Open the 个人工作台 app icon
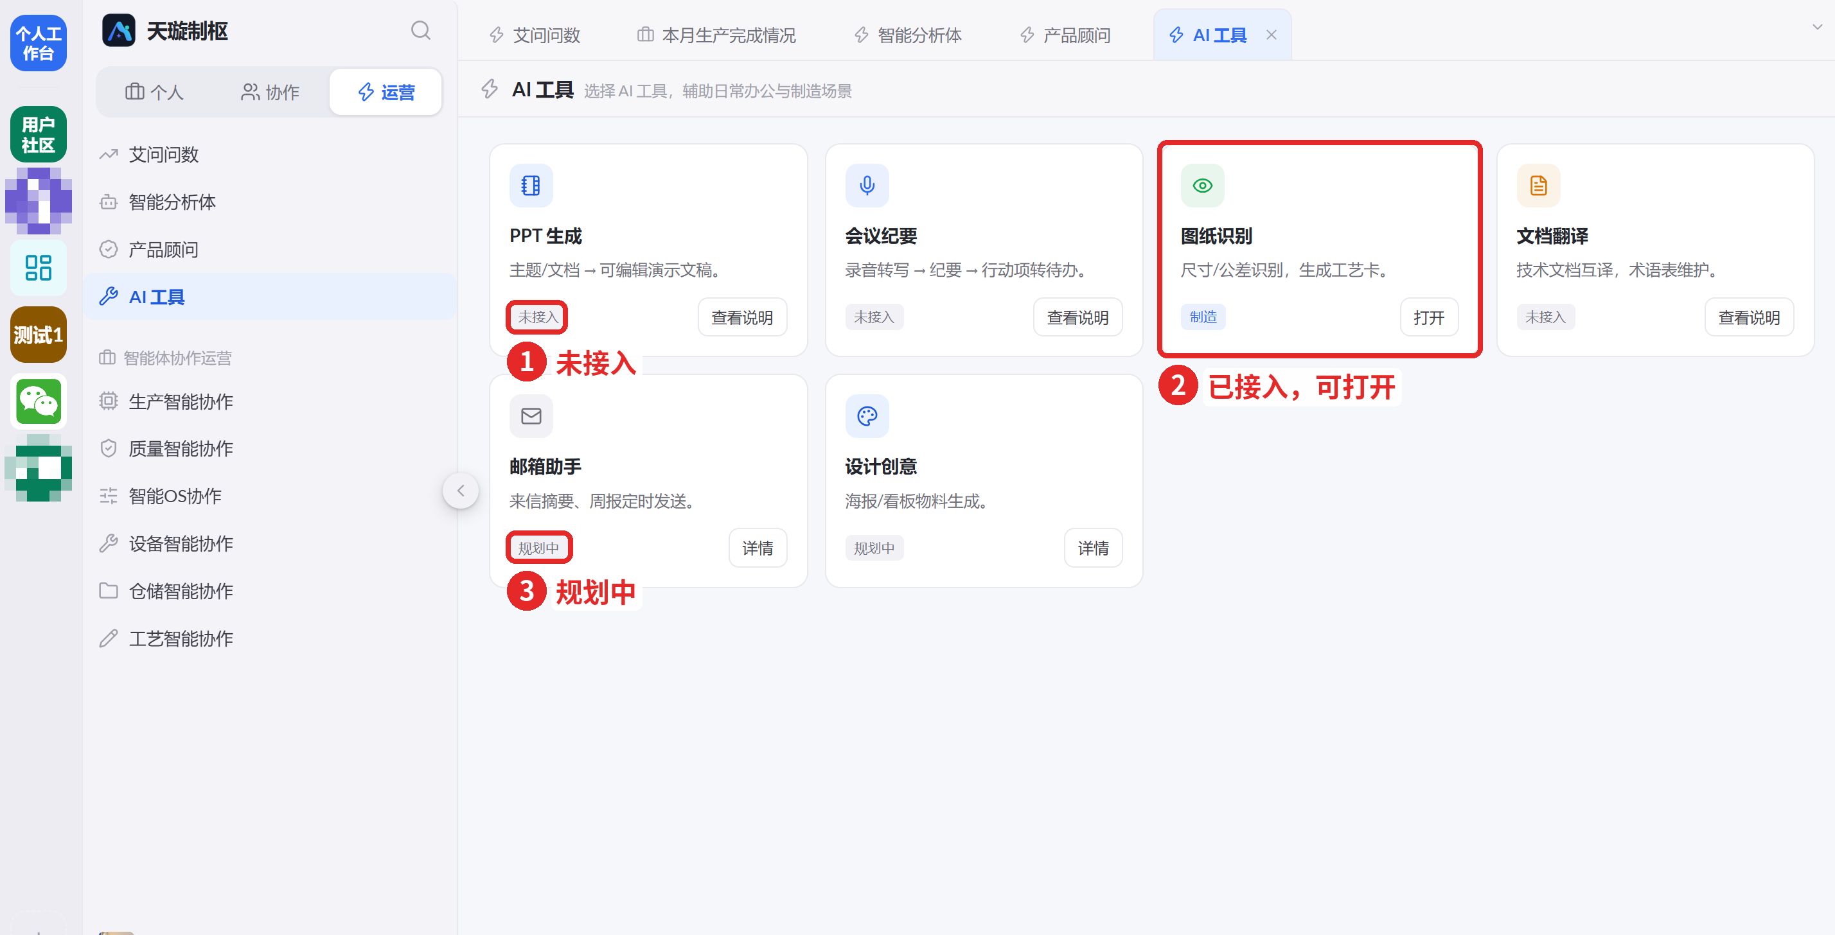The width and height of the screenshot is (1835, 935). tap(39, 43)
